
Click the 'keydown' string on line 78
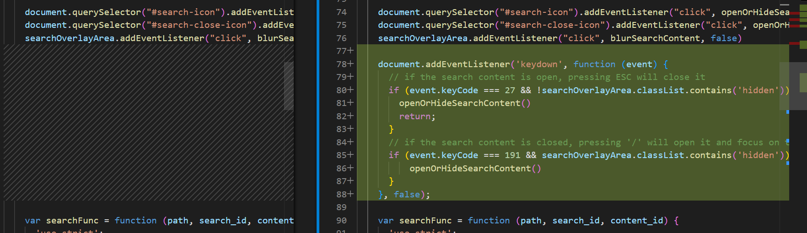point(539,64)
